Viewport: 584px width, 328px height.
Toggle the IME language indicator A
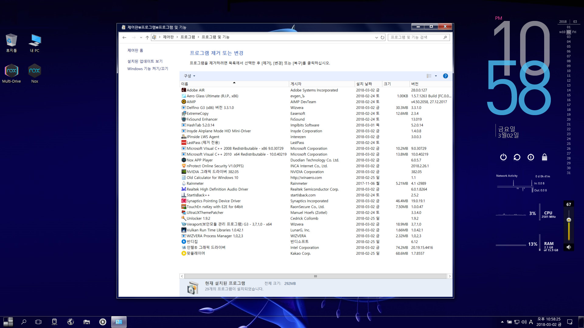(x=531, y=322)
